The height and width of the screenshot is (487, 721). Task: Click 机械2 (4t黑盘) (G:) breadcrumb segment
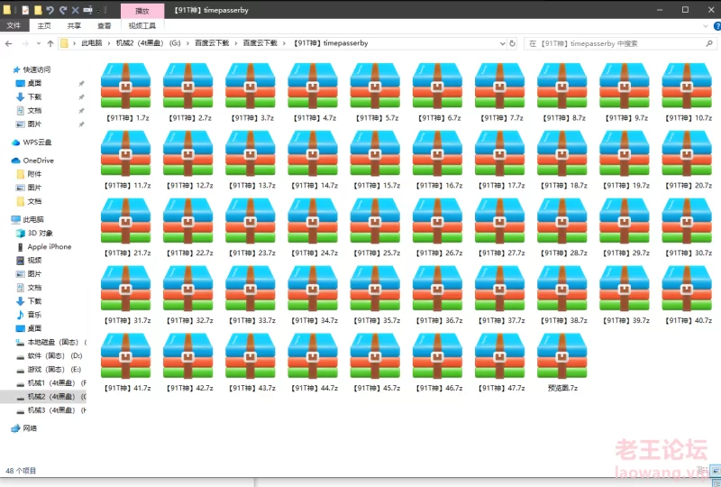click(148, 42)
